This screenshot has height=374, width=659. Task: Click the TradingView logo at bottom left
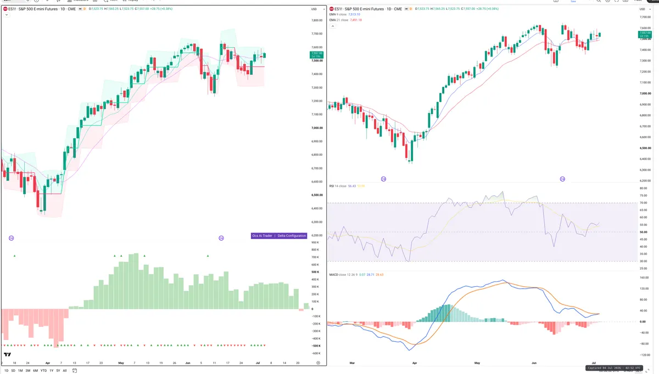click(7, 356)
